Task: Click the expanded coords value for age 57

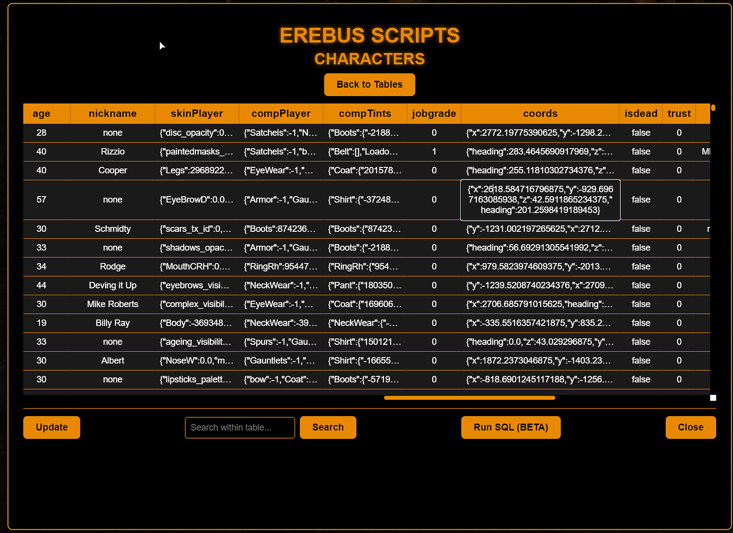Action: pos(540,200)
